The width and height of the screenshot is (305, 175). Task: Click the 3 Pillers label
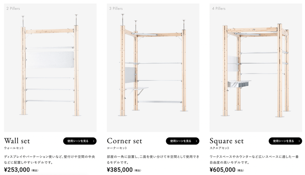tap(116, 8)
